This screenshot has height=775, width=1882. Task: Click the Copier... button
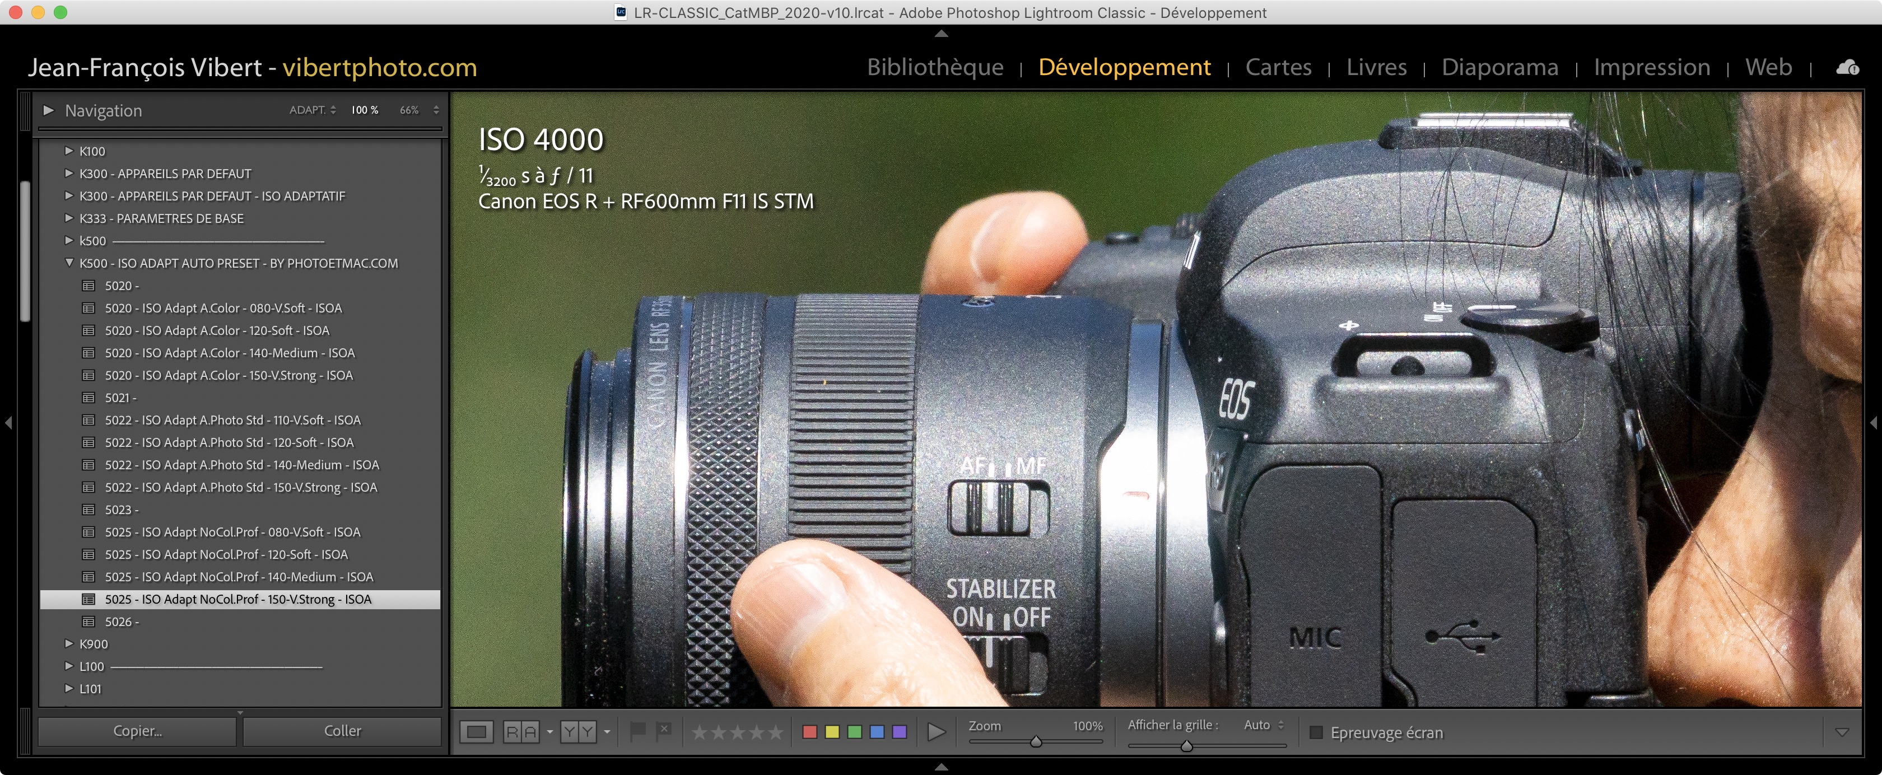(137, 730)
